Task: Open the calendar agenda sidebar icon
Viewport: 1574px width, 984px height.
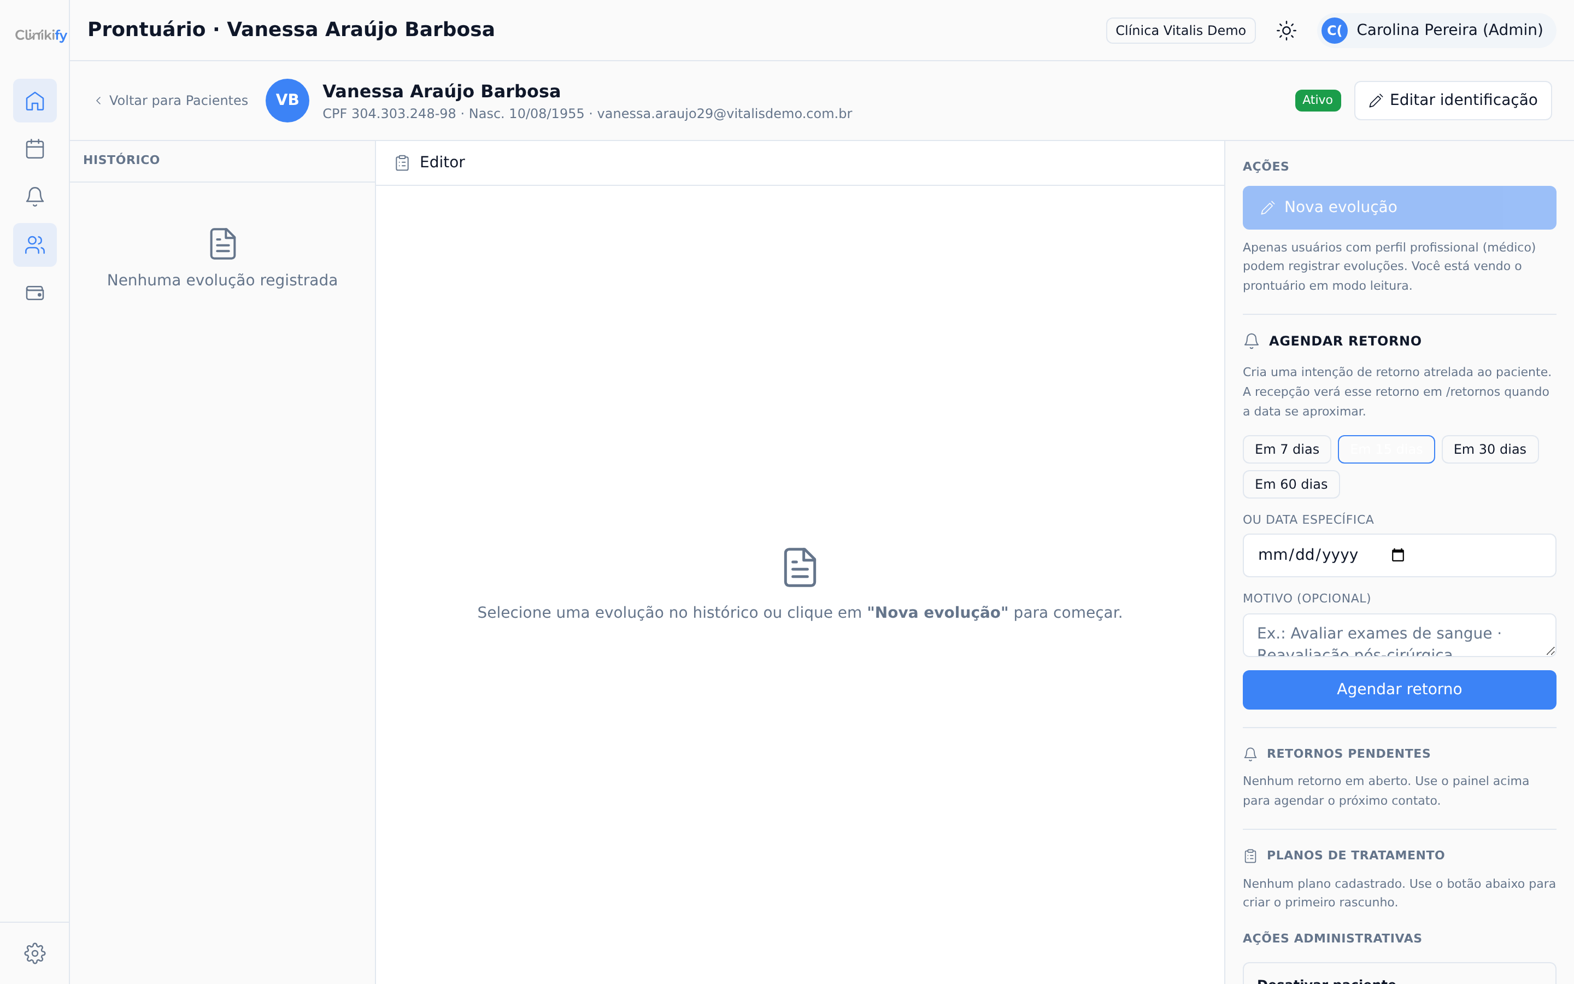Action: 35,149
